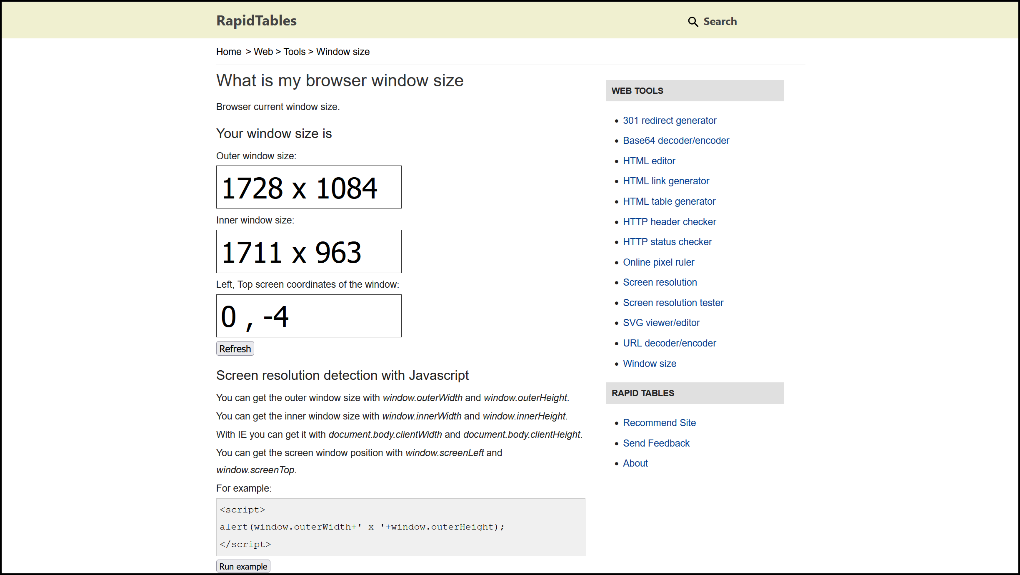Viewport: 1020px width, 575px height.
Task: Click the Search text in header
Action: tap(720, 21)
